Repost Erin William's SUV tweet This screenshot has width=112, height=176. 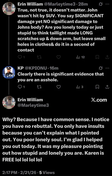(39, 57)
